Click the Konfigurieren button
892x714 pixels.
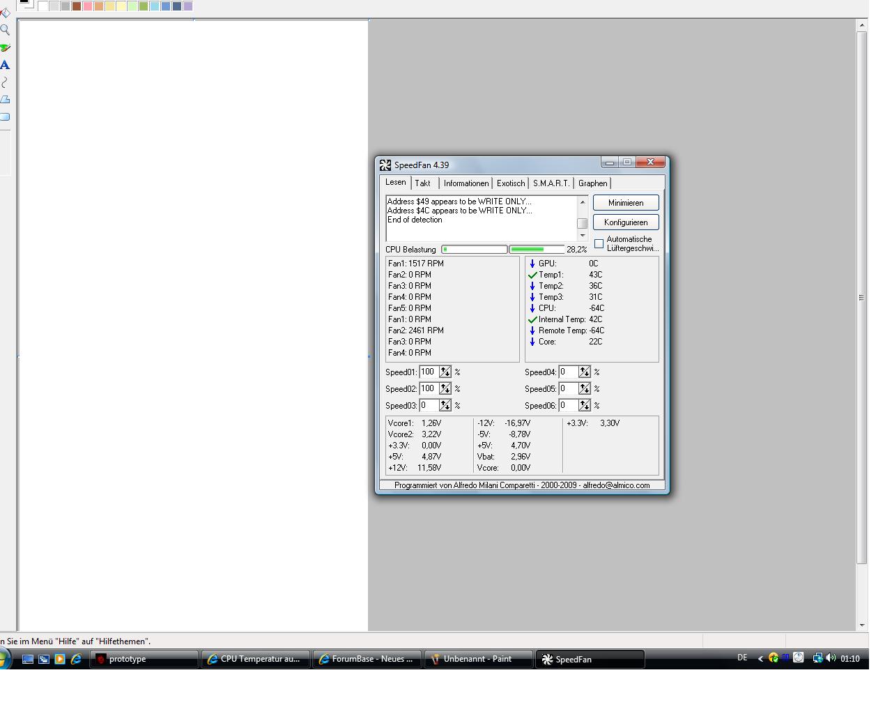tap(626, 222)
